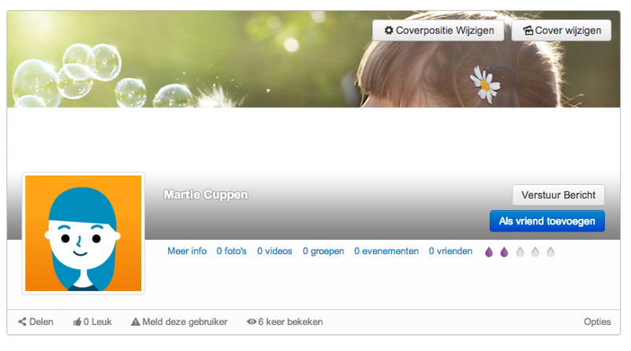Screen dimensions: 631x351
Task: Click the Cover wijzigen button
Action: [562, 31]
